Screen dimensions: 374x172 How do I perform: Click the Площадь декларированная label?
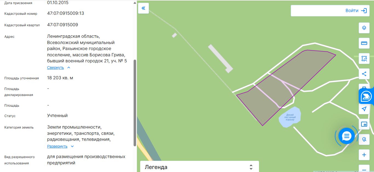click(19, 92)
